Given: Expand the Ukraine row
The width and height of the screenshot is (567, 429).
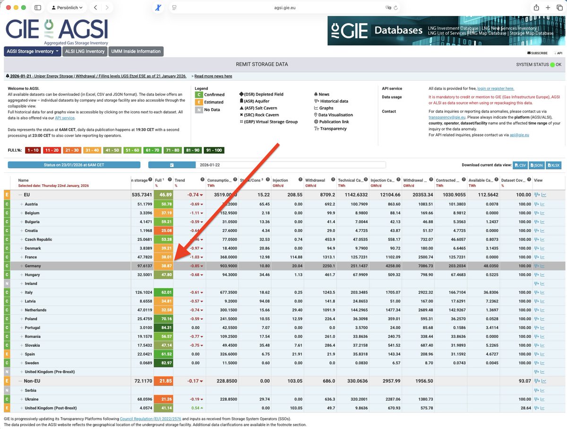Looking at the screenshot, I should tap(22, 399).
